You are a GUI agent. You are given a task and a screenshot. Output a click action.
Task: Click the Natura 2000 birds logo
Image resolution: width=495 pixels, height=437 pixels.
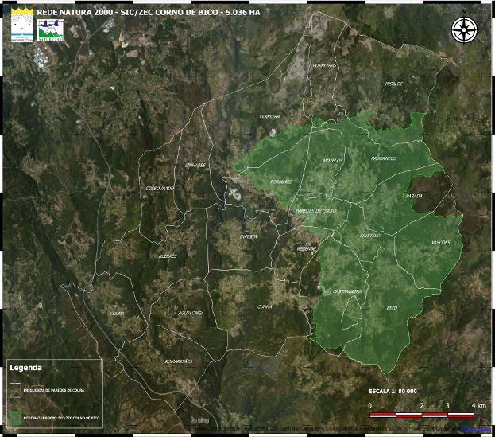[50, 31]
